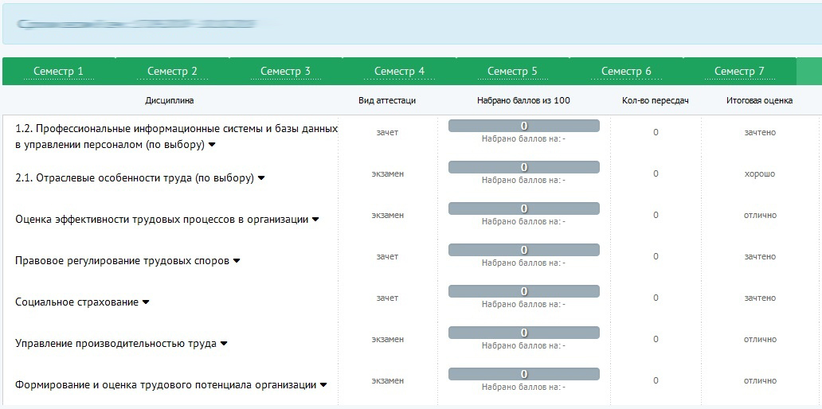The image size is (822, 409).
Task: Go to Семестр 4 tab
Action: point(399,72)
